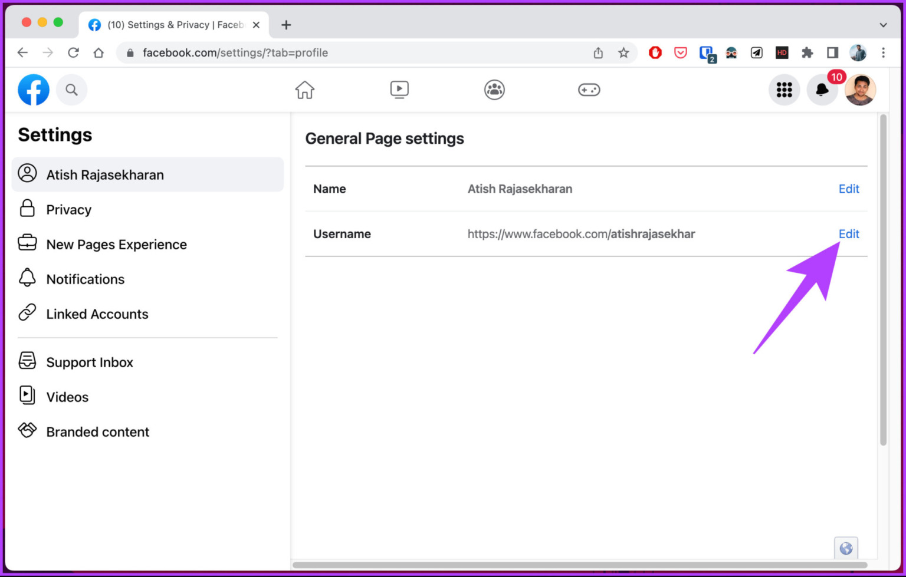Bookmark page with star icon
This screenshot has height=577, width=906.
[x=623, y=53]
